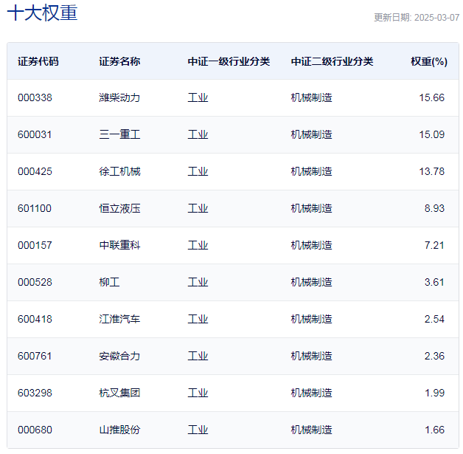The width and height of the screenshot is (463, 454).
Task: Click the 证券代码 column header
Action: 38,61
